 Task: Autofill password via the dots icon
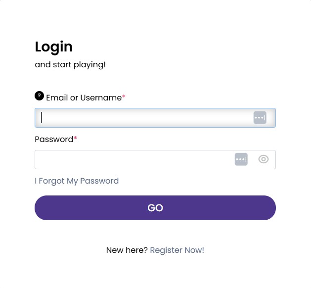[241, 159]
